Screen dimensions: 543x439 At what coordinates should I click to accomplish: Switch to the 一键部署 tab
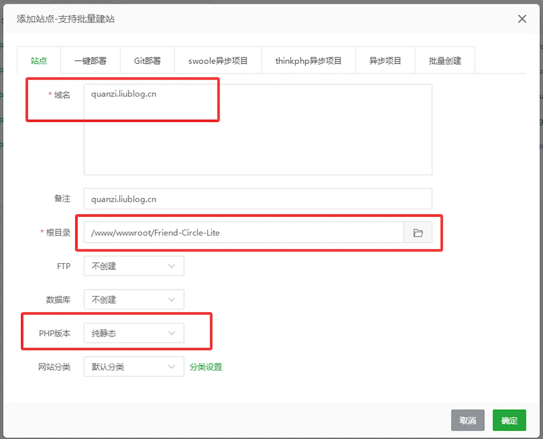coord(90,61)
